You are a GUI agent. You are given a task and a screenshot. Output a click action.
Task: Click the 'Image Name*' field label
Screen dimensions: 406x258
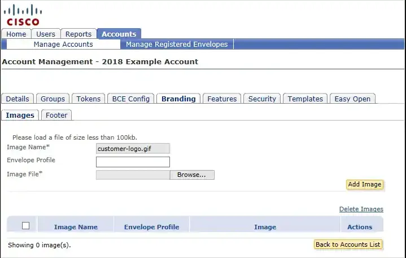(x=28, y=147)
